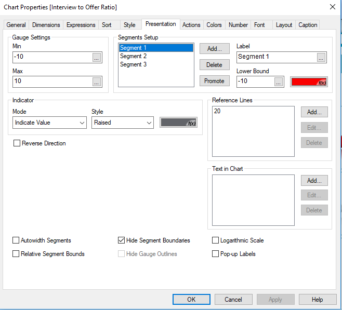This screenshot has width=342, height=310.
Task: Open the Number tab
Action: point(238,25)
